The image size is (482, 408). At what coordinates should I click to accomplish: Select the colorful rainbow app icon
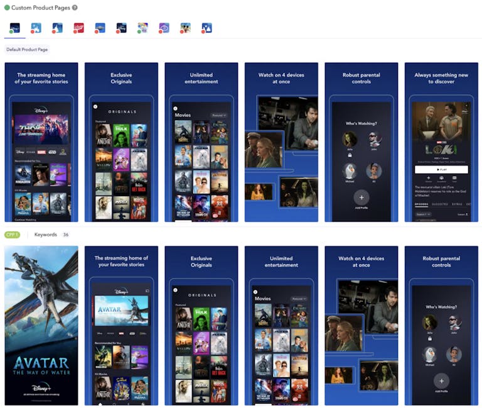[x=142, y=28]
